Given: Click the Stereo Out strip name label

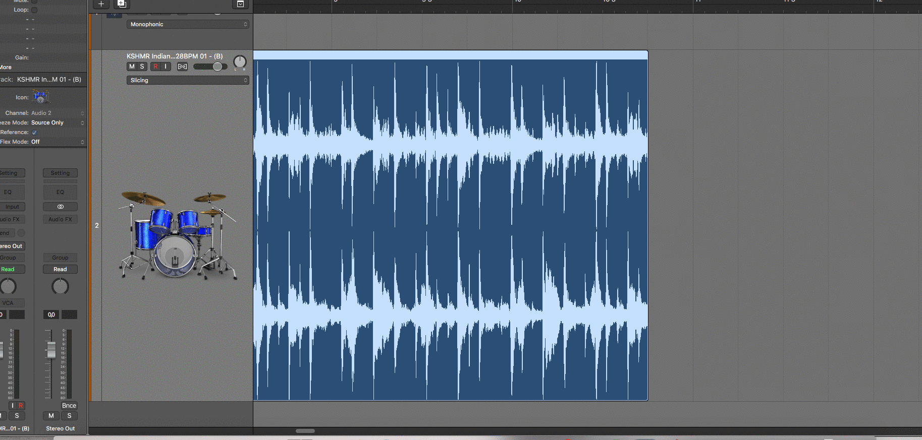Looking at the screenshot, I should (x=60, y=428).
